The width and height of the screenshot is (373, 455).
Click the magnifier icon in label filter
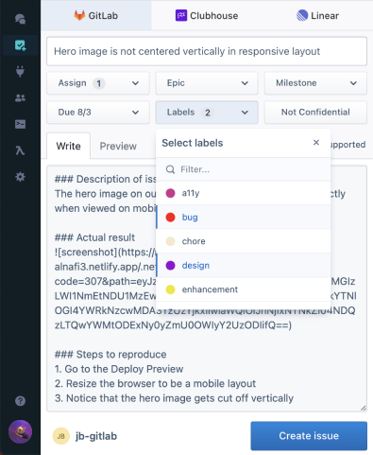tap(170, 169)
